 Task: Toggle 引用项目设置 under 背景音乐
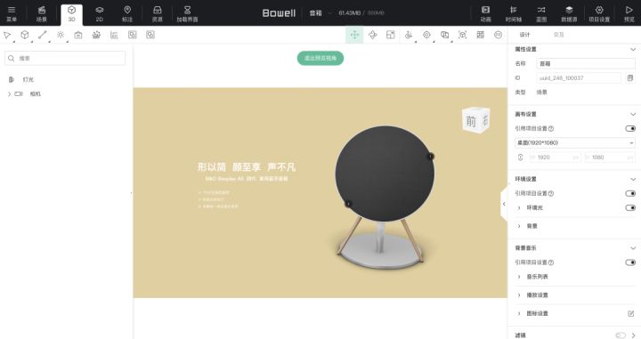point(630,262)
